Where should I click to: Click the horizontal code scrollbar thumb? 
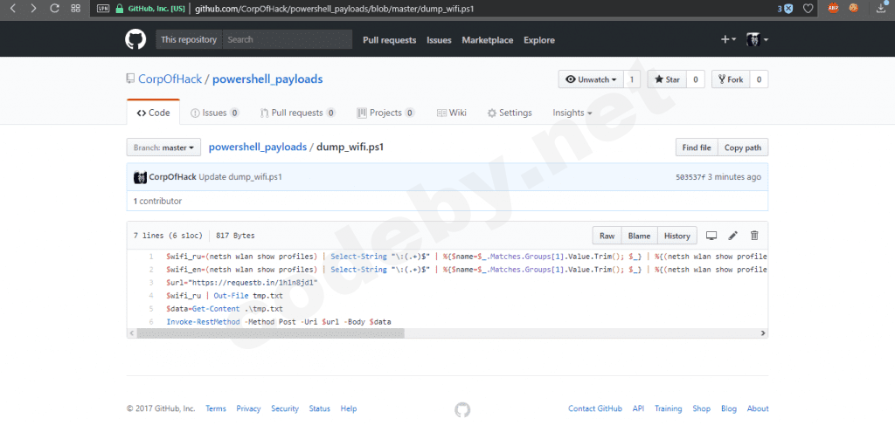270,333
